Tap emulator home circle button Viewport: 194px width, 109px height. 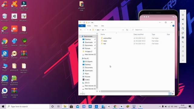(x=183, y=51)
